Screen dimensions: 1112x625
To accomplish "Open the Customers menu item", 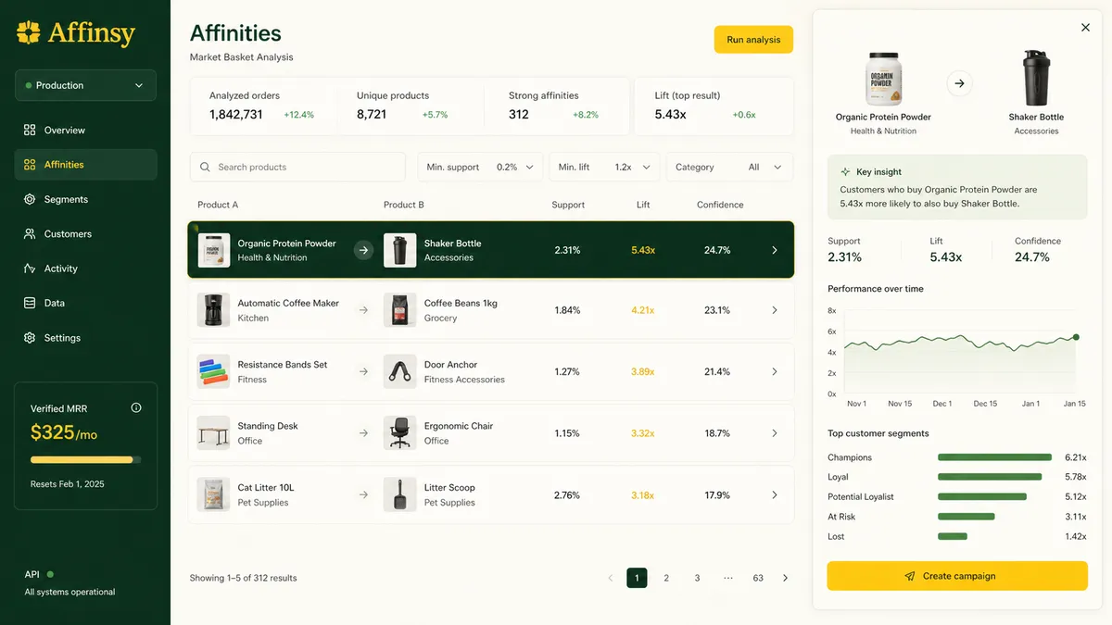I will point(85,234).
